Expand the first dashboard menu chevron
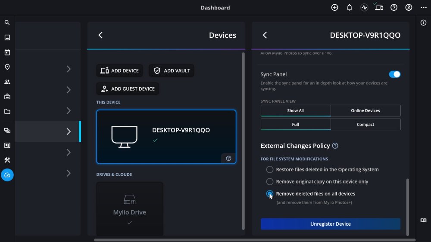Viewport: 431px width, 242px height. [x=69, y=69]
